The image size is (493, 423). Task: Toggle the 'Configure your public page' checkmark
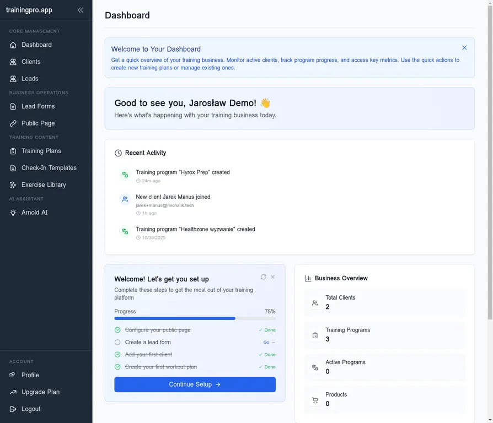(x=117, y=330)
